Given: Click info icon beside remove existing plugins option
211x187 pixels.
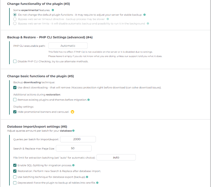Looking at the screenshot, I should [89, 100].
